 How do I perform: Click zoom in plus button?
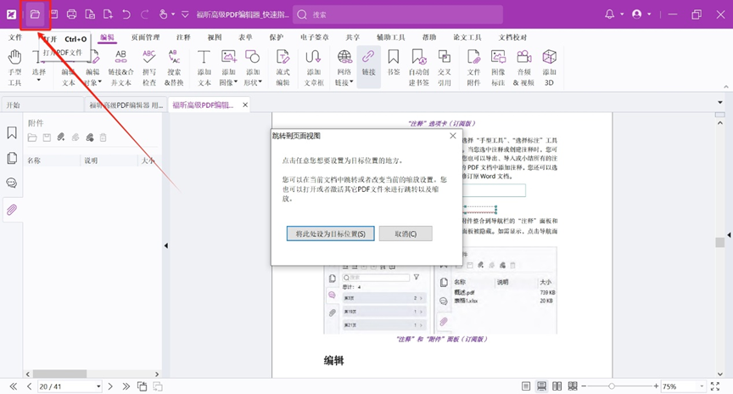(657, 386)
